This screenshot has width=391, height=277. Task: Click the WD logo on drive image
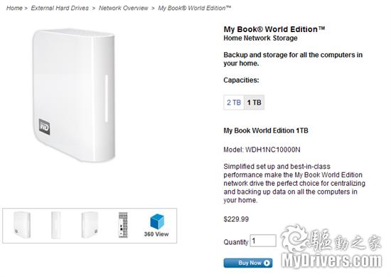(44, 127)
